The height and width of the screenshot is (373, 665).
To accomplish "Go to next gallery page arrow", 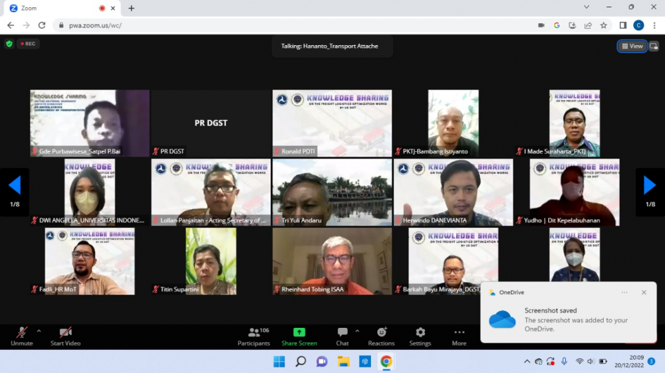I will pyautogui.click(x=650, y=192).
